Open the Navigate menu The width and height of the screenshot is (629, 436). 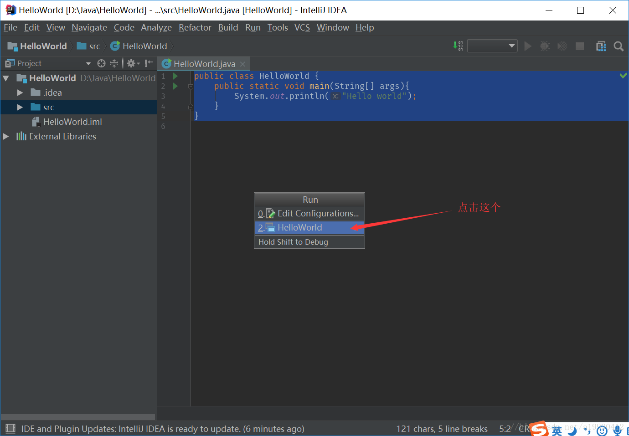(89, 28)
